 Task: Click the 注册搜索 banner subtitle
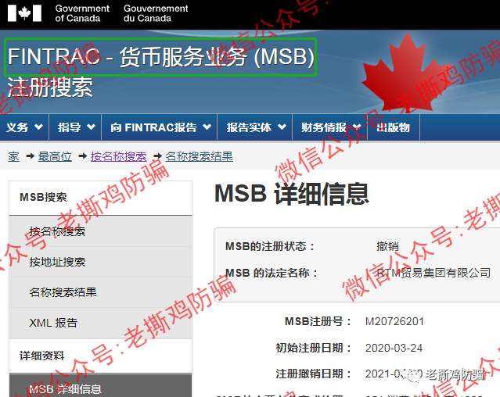(x=50, y=88)
